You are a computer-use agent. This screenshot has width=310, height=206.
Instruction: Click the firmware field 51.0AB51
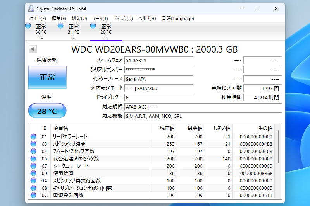[158, 61]
